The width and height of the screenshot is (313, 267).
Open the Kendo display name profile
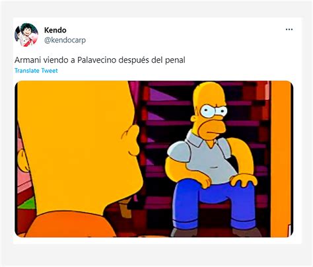55,30
